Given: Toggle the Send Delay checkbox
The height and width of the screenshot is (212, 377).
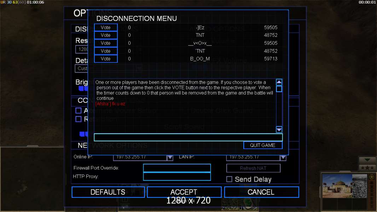Looking at the screenshot, I should (230, 179).
